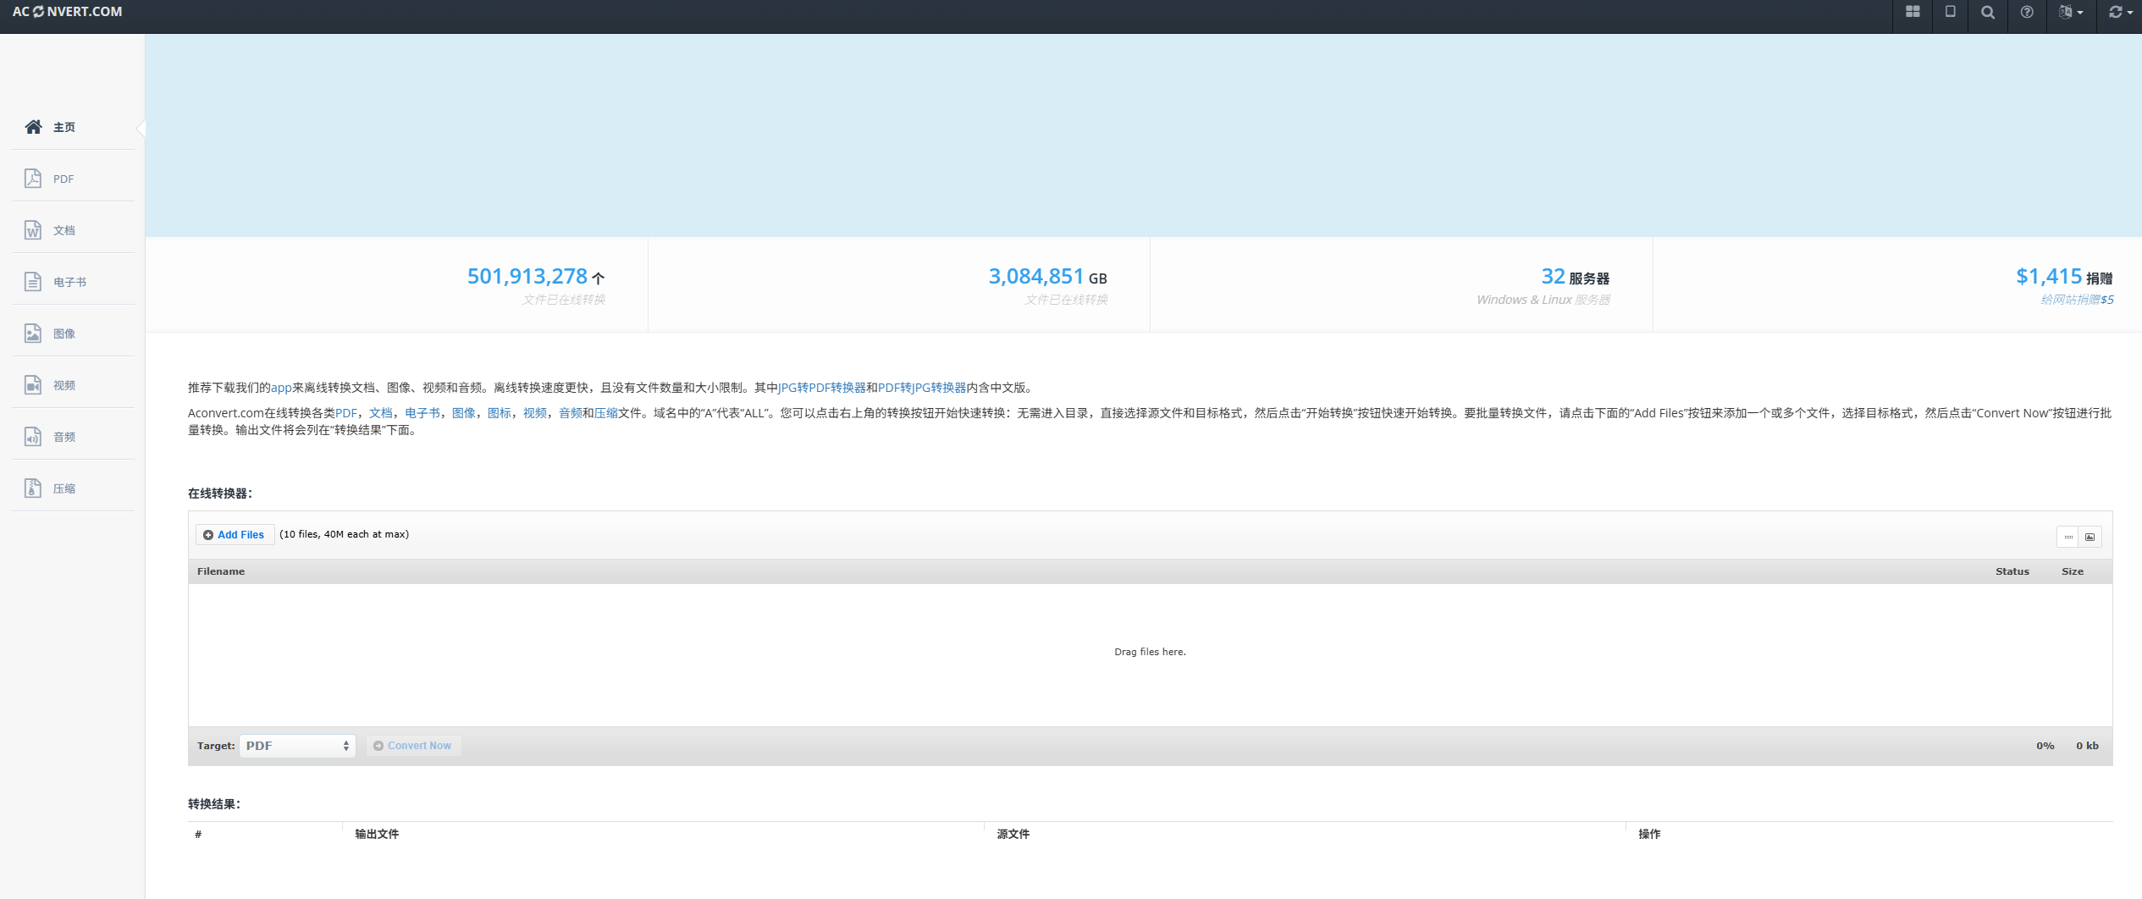Follow the JPG转PDF转换器 link
The image size is (2142, 899).
click(822, 388)
